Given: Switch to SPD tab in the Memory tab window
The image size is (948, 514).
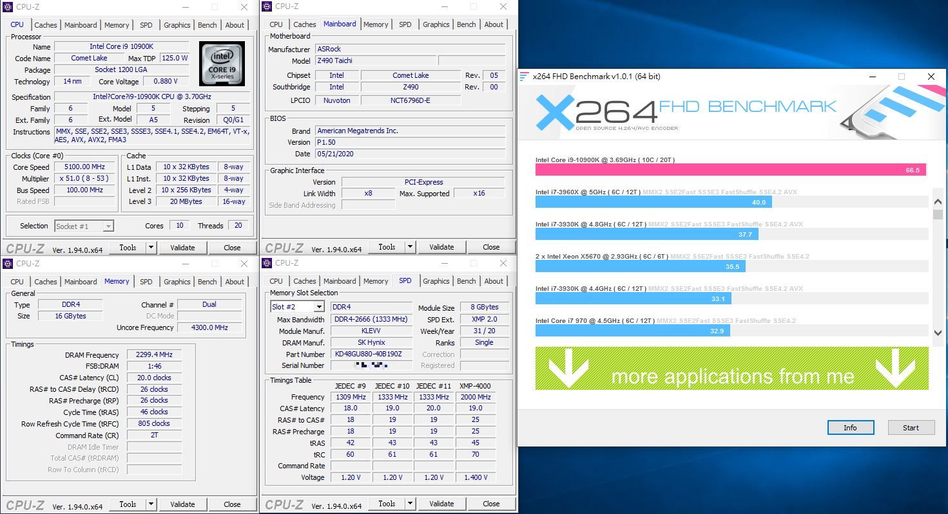Looking at the screenshot, I should 146,282.
